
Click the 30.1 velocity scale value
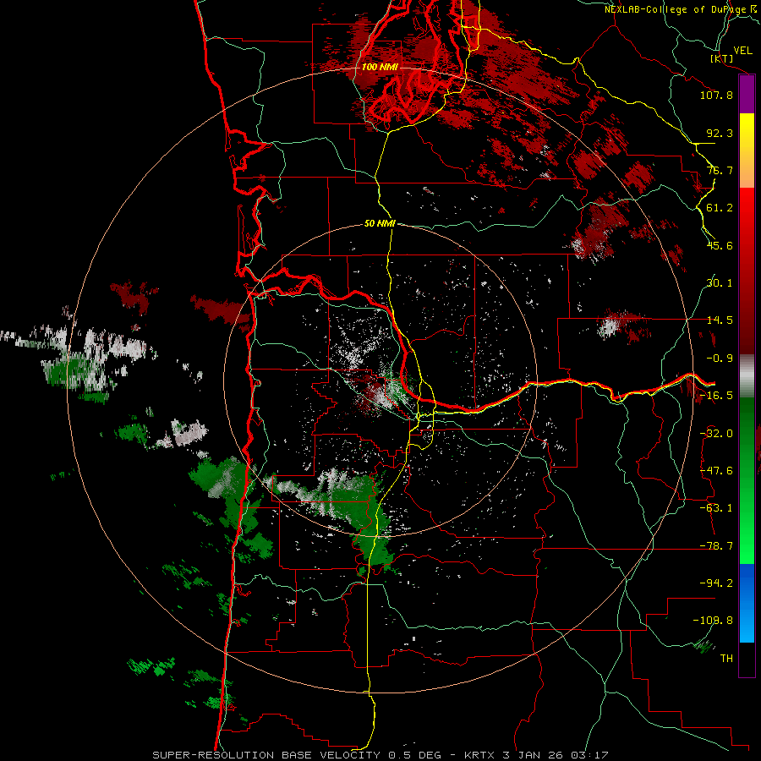(x=720, y=283)
